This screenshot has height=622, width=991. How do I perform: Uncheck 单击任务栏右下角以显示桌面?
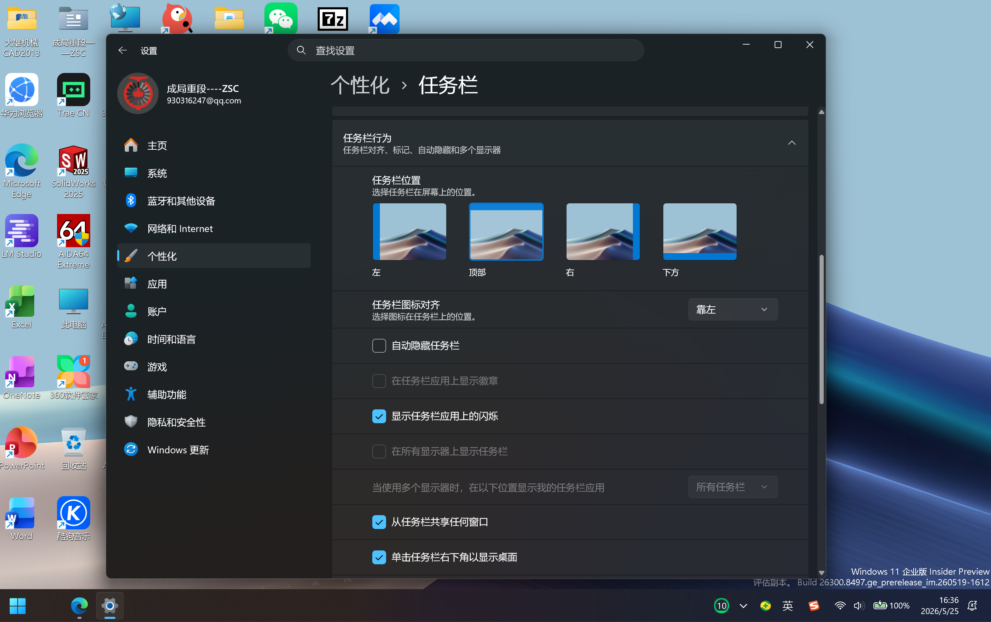click(379, 557)
